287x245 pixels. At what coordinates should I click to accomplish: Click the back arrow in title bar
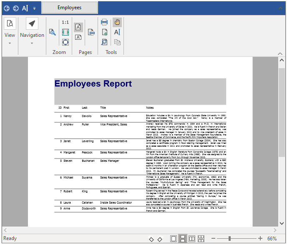pos(6,8)
